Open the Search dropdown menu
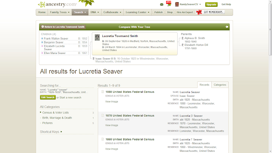 tap(80, 12)
